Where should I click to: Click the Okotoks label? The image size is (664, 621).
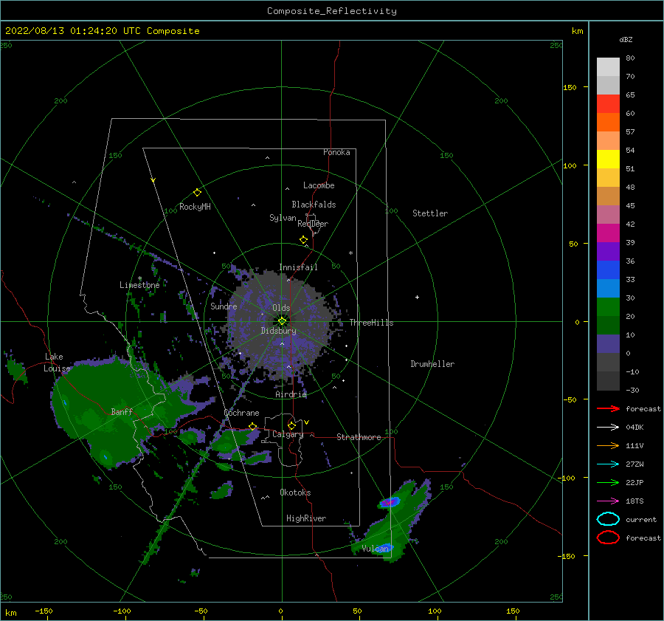click(295, 493)
